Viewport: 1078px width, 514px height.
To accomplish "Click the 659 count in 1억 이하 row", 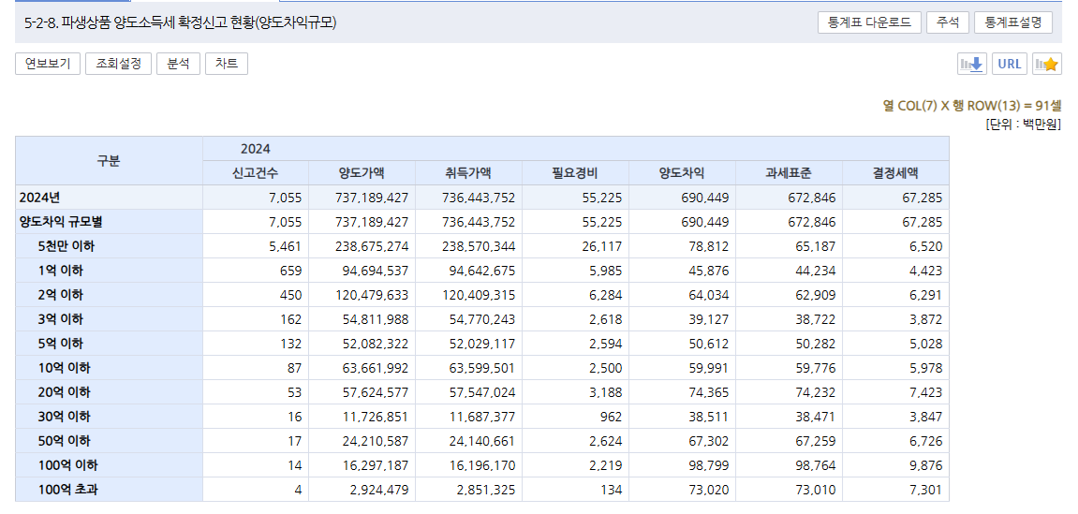I will (290, 271).
